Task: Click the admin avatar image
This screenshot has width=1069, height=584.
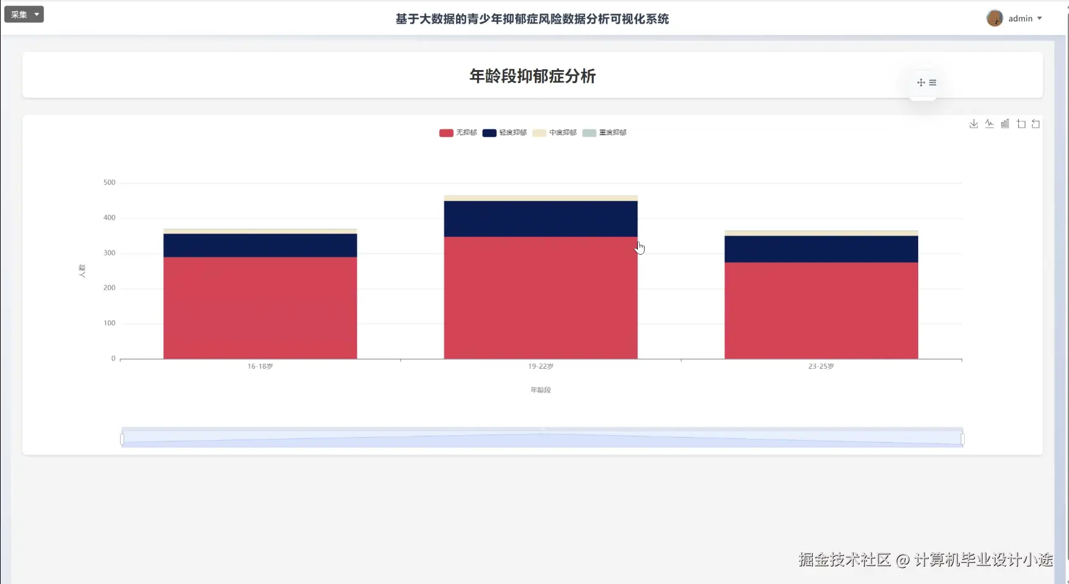Action: pyautogui.click(x=995, y=18)
